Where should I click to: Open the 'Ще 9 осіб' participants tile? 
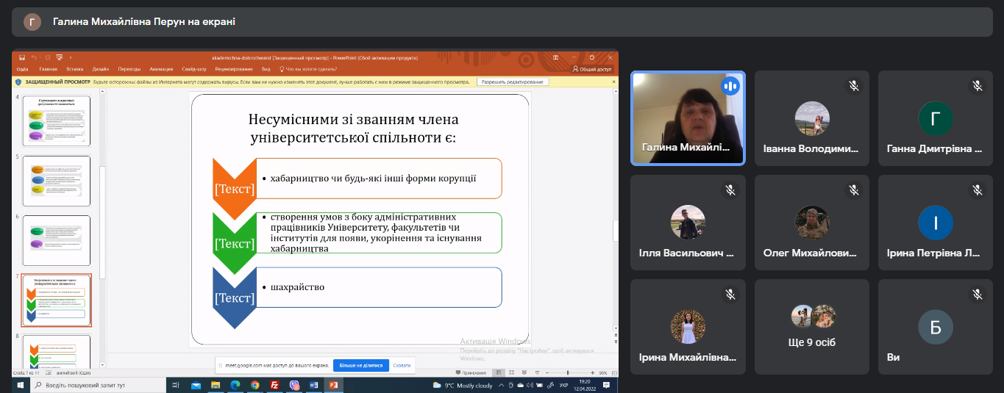pyautogui.click(x=812, y=326)
